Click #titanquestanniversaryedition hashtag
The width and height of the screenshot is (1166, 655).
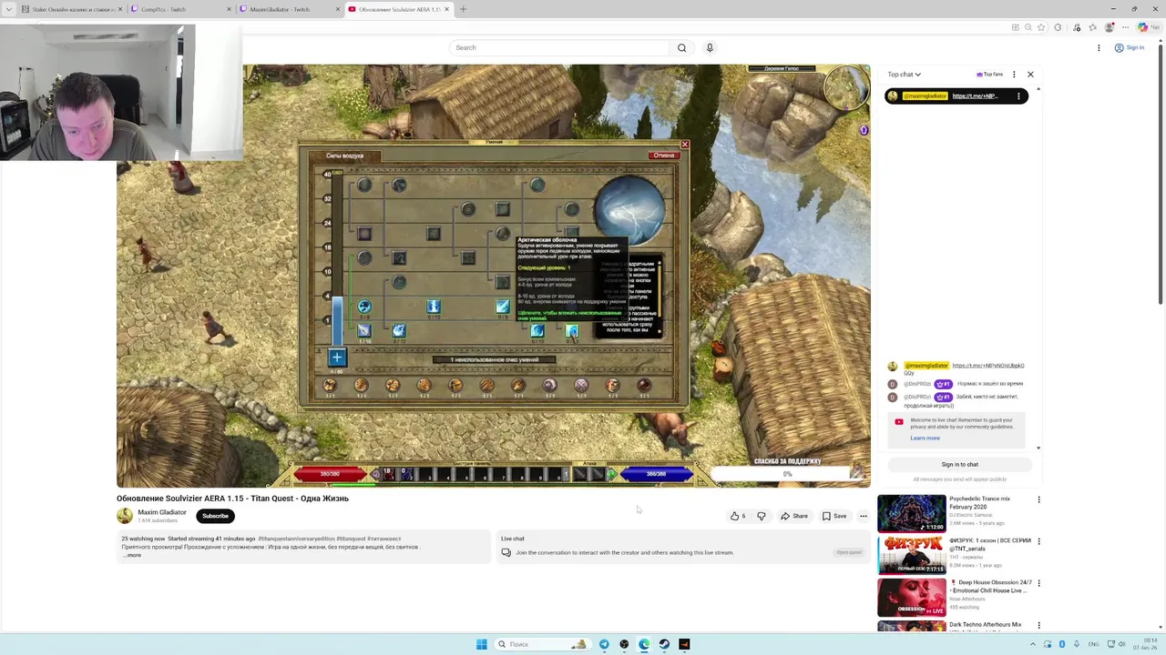[296, 539]
